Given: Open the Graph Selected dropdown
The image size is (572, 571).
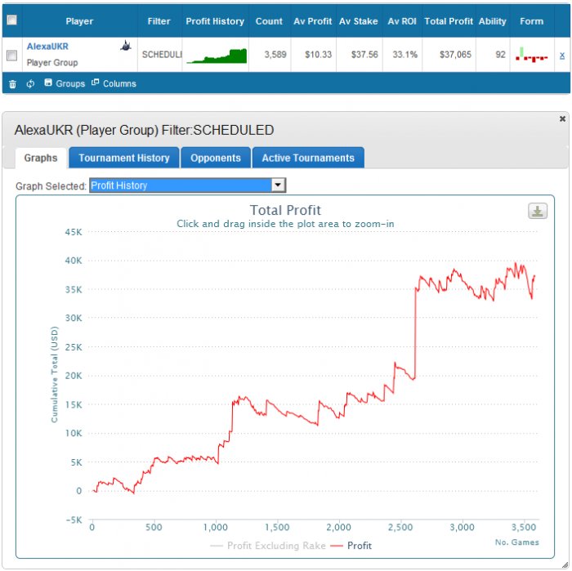Looking at the screenshot, I should (187, 185).
